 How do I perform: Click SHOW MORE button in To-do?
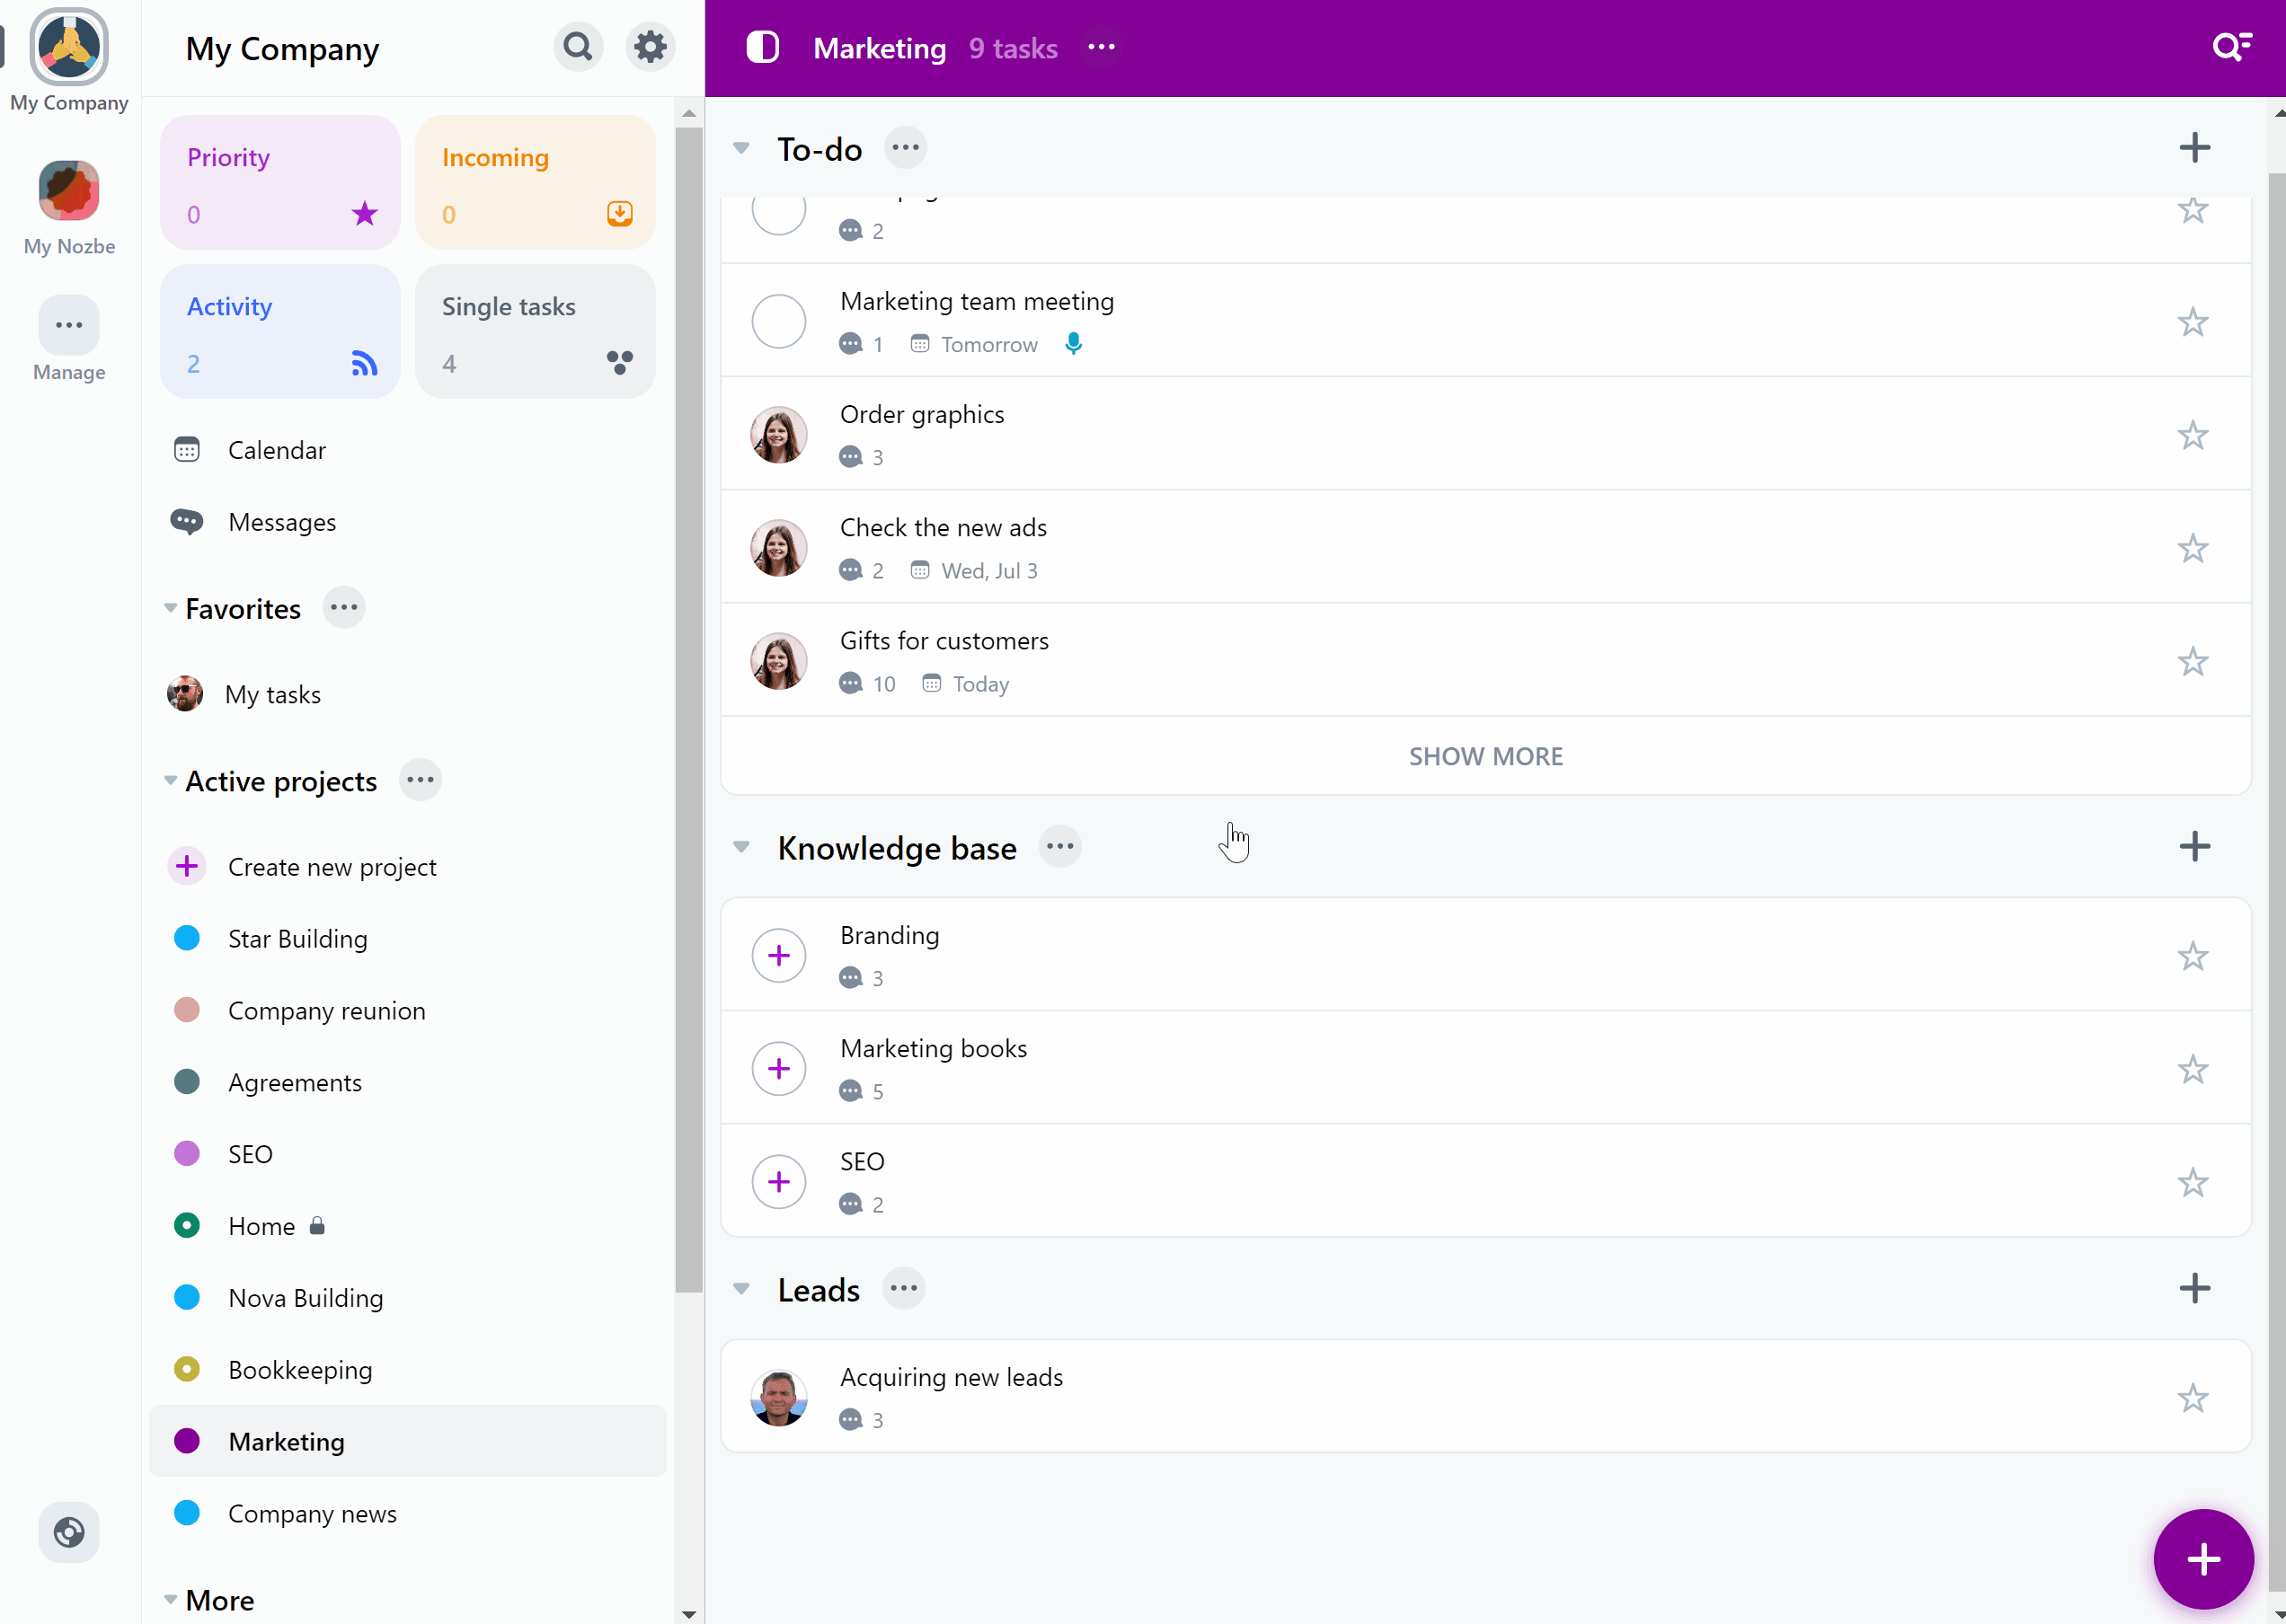click(x=1486, y=754)
